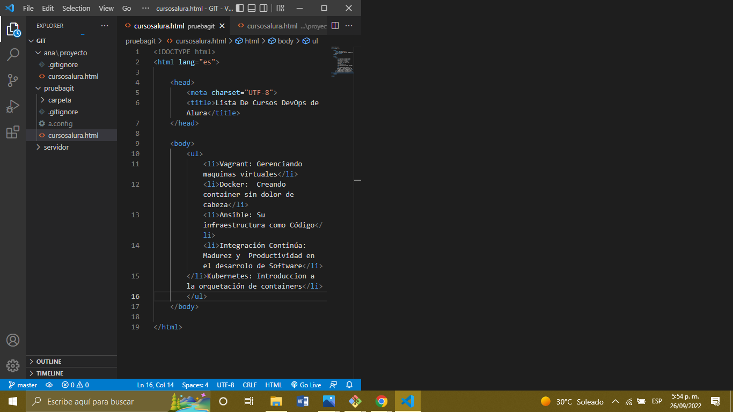Image resolution: width=733 pixels, height=412 pixels.
Task: Collapse the GIT workspace section
Action: (x=71, y=41)
